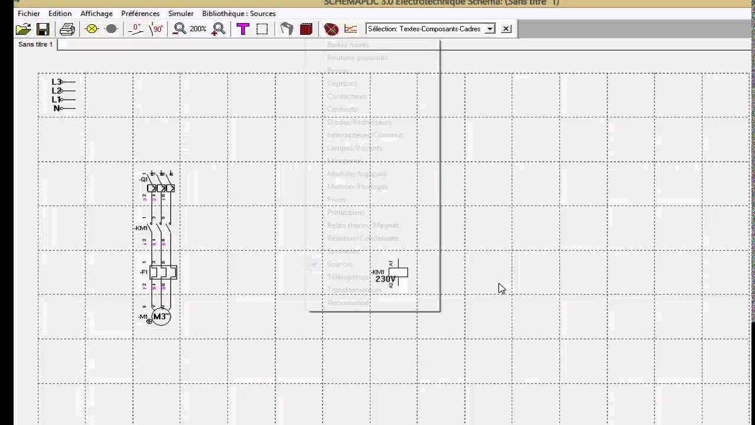Select the L2 source terminal on canvas
Image resolution: width=755 pixels, height=425 pixels.
pos(63,91)
